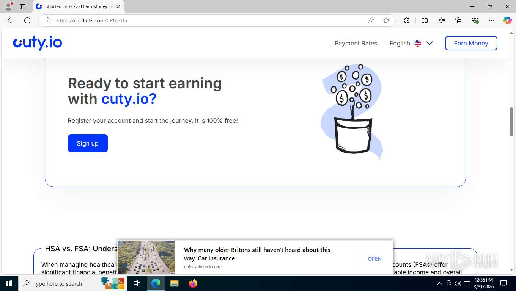Open Browser essentials heart icon
This screenshot has width=516, height=291.
[x=475, y=20]
